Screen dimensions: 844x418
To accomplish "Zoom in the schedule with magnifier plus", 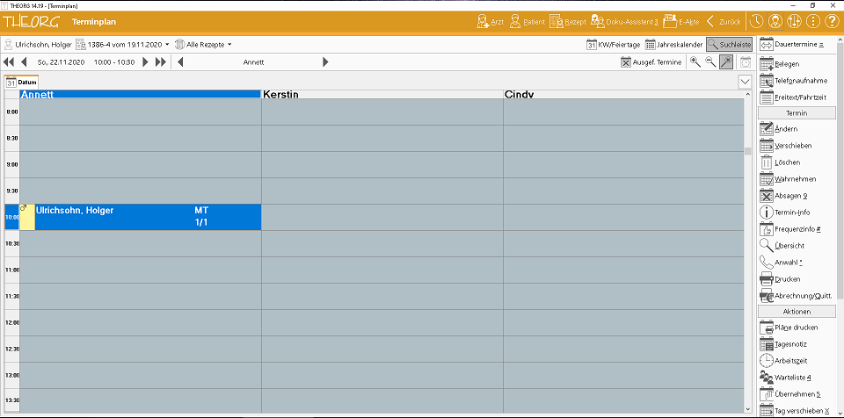I will 695,61.
